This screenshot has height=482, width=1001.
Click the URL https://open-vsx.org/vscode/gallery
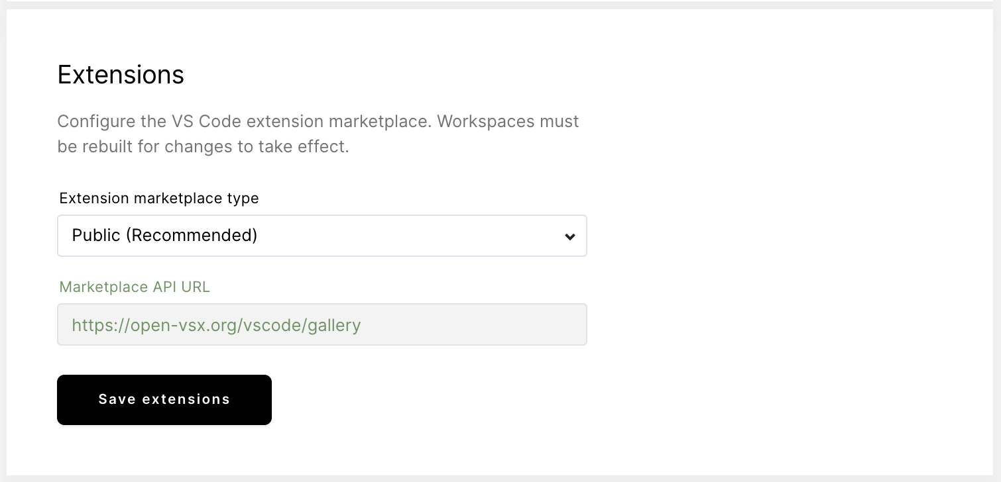[215, 325]
